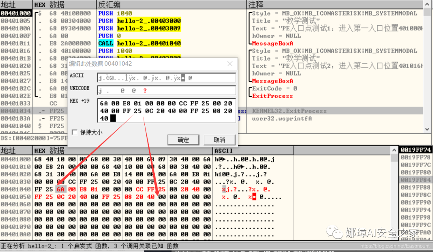Select dump row address 00401050
This screenshot has width=433, height=252.
point(16,197)
